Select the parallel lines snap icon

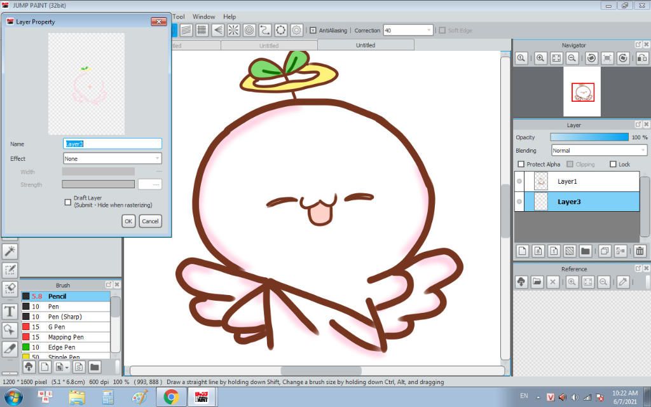186,31
